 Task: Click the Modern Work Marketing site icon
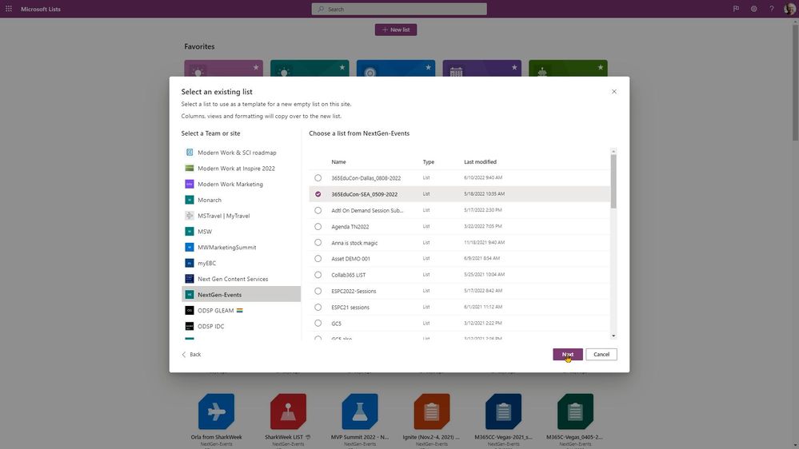190,184
